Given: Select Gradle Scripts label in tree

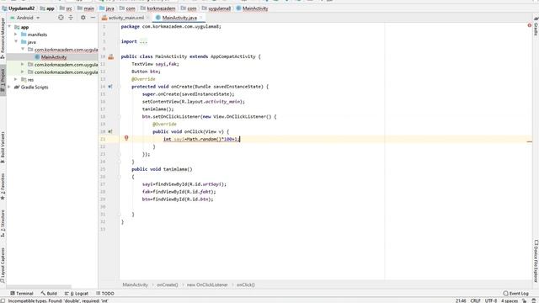Looking at the screenshot, I should 35,88.
